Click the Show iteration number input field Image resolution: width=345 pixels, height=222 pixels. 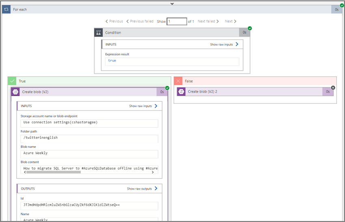tap(177, 22)
